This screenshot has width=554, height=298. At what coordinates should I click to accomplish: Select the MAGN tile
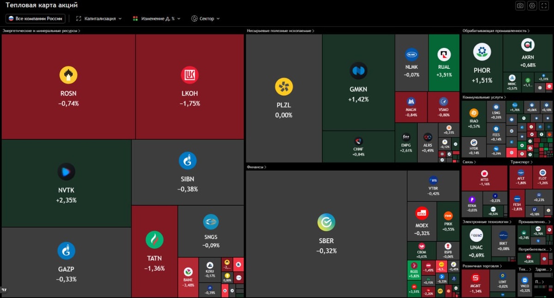[411, 107]
